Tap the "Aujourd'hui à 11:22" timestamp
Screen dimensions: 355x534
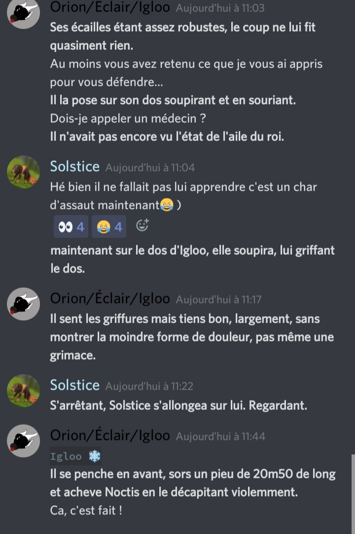point(149,386)
